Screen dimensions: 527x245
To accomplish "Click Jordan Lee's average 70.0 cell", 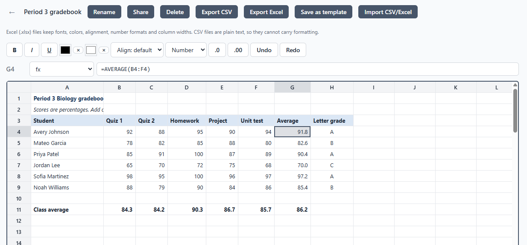I will click(293, 165).
